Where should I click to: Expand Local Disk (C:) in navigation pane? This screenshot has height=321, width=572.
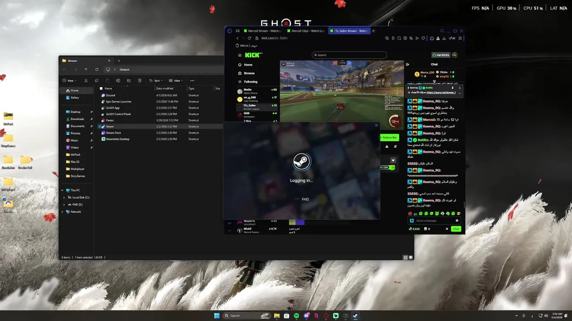pos(64,198)
